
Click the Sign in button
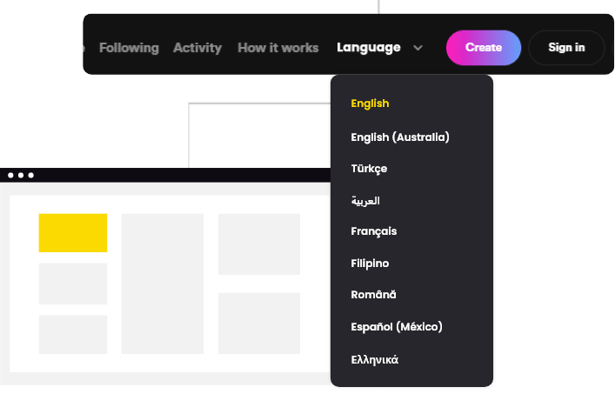[566, 48]
